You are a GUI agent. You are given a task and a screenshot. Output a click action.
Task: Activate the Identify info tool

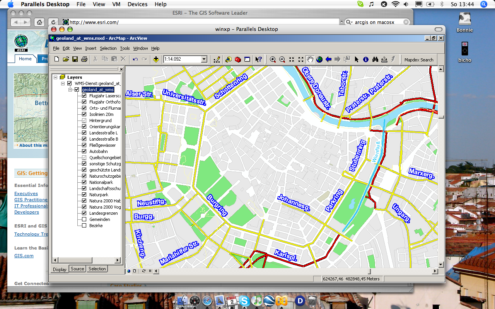click(366, 59)
